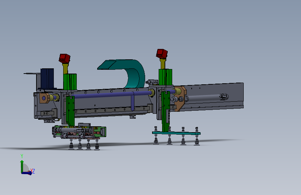301x195 pixels.
Task: Click the green Y axis arrow of the triad
Action: pyautogui.click(x=22, y=166)
